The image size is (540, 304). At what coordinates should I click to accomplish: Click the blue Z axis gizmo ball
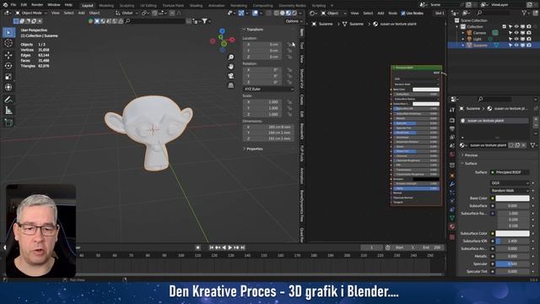point(222,31)
